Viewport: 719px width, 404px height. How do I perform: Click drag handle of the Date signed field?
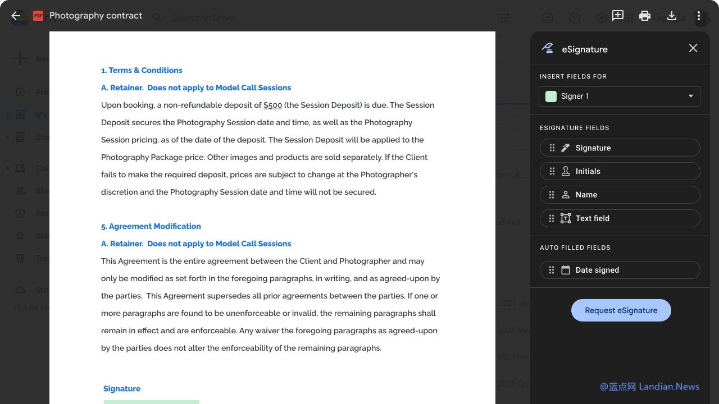point(552,270)
